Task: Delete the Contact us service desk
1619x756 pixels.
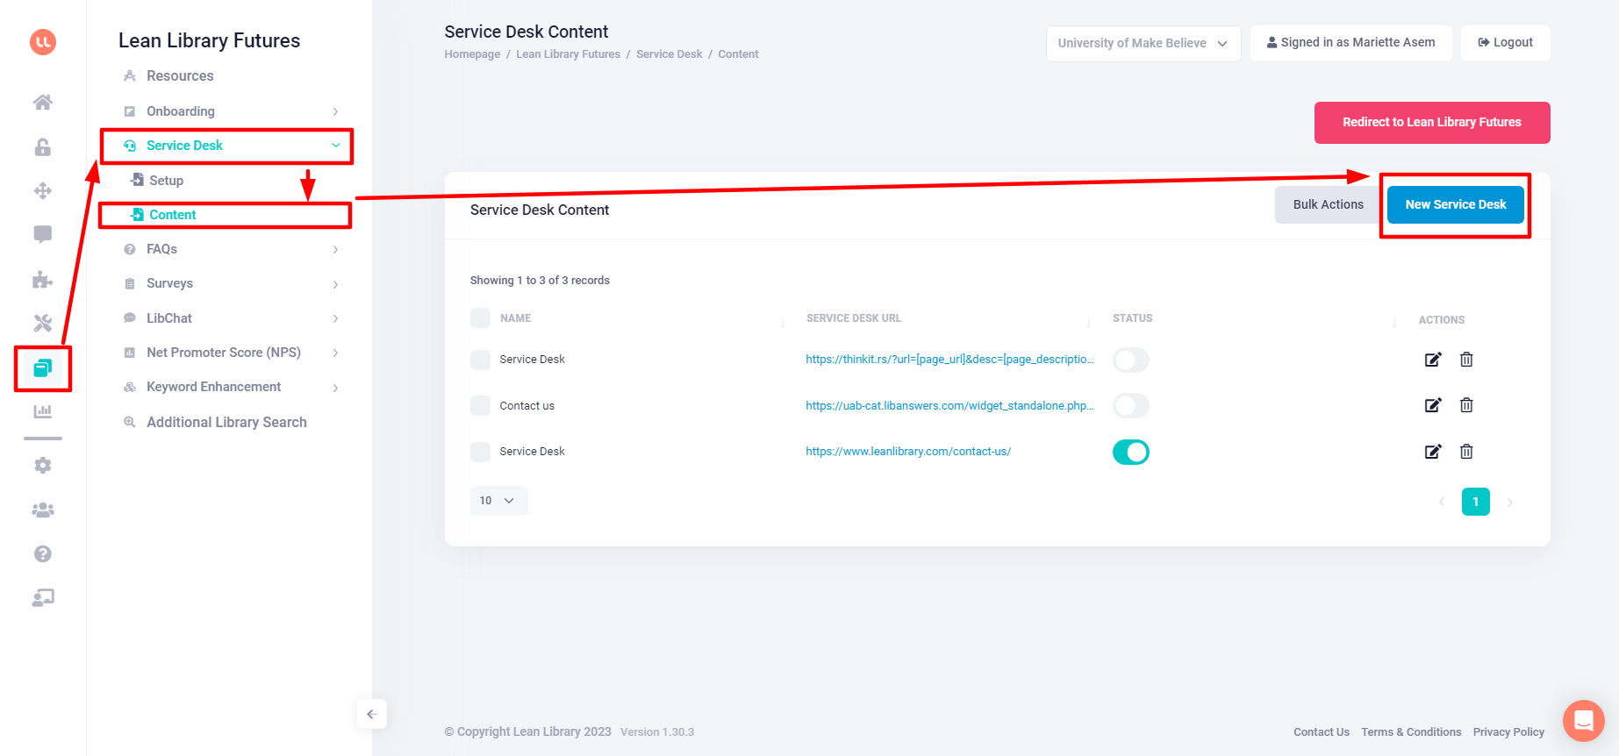Action: coord(1466,405)
